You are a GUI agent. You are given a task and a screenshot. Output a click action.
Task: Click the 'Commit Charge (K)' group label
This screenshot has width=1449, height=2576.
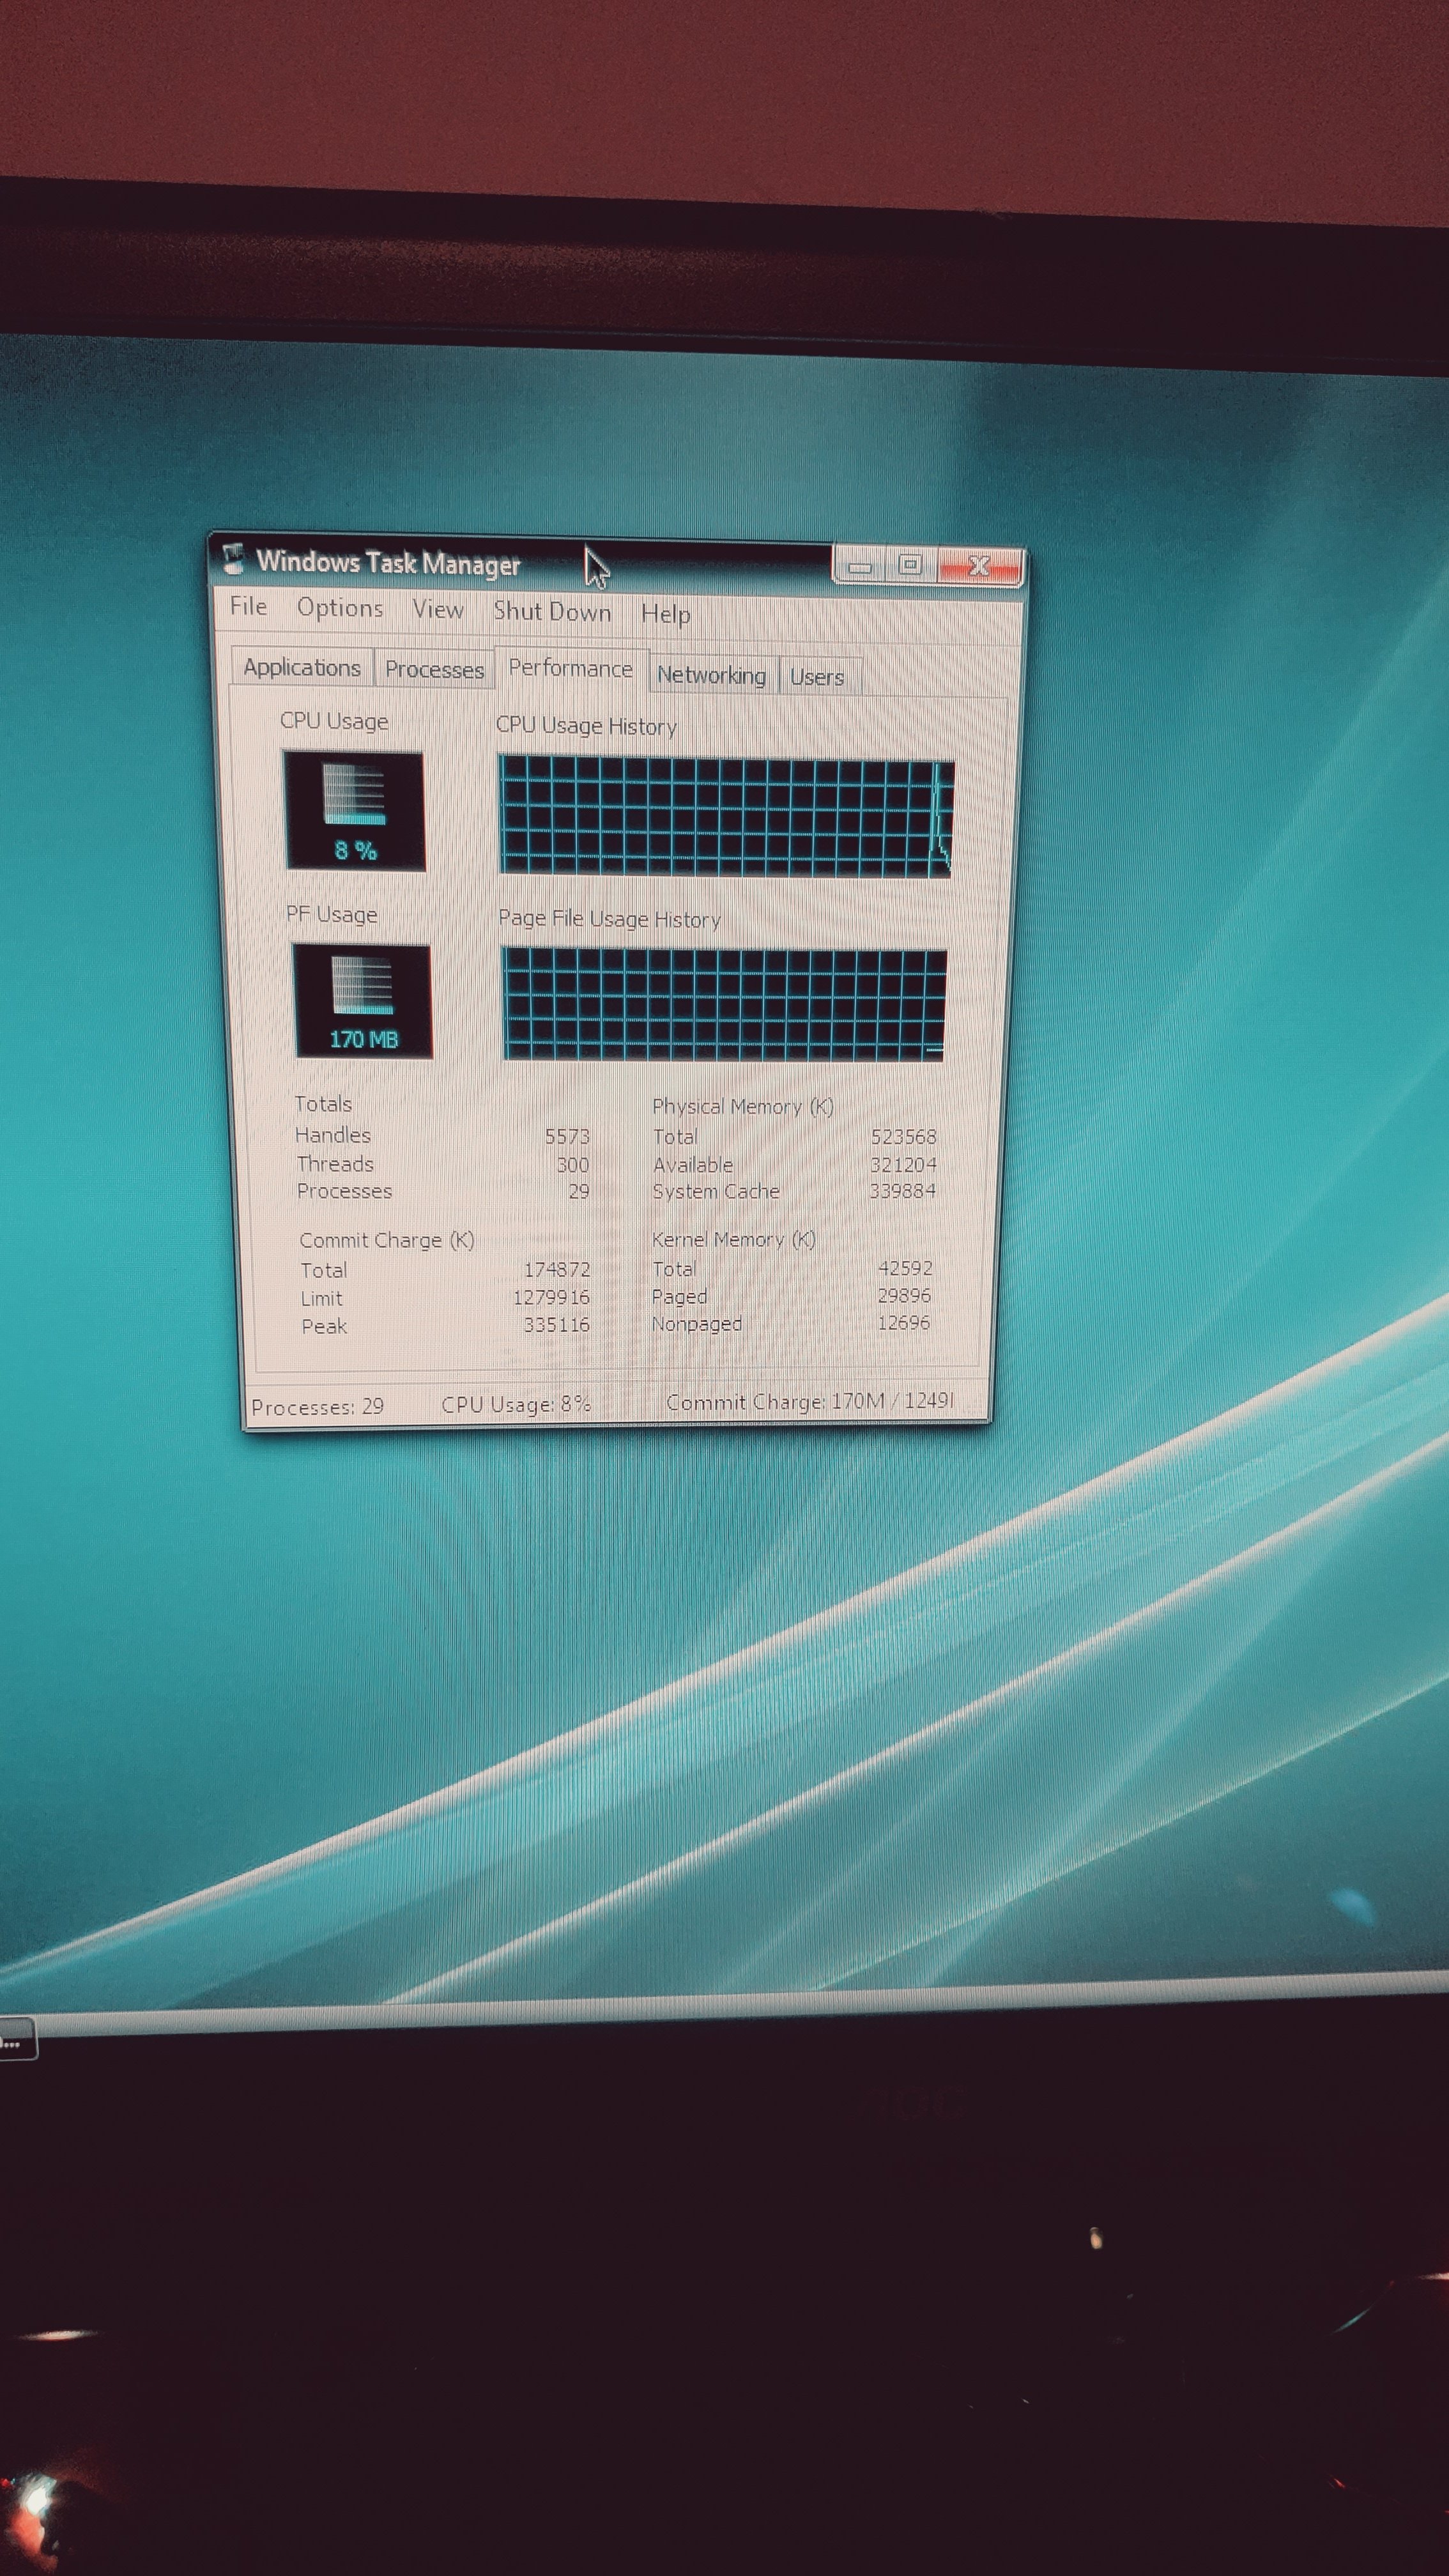tap(387, 1241)
